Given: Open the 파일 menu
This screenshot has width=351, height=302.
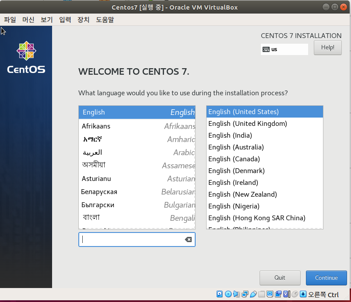Looking at the screenshot, I should pos(10,20).
